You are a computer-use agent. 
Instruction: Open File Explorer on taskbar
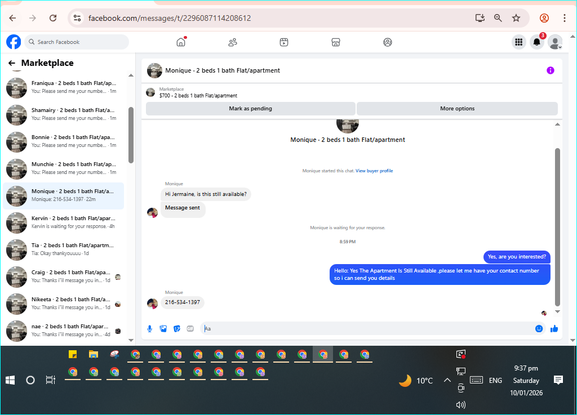coord(94,354)
